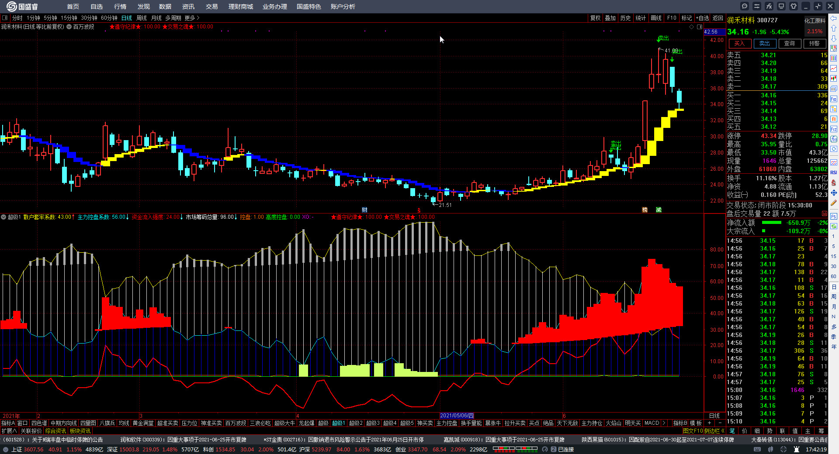Screen dimensions: 839x454
Task: Select the MACD indicator tab
Action: pyautogui.click(x=652, y=423)
